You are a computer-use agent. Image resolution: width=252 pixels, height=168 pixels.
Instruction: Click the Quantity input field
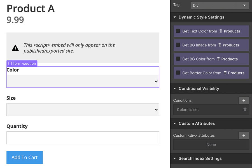pos(83,138)
